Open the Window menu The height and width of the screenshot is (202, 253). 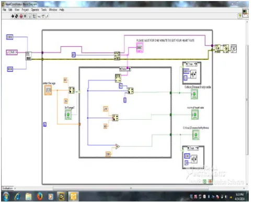click(x=53, y=10)
